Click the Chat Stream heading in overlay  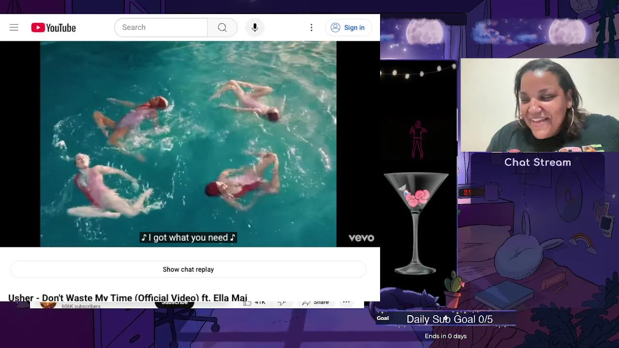(x=538, y=162)
